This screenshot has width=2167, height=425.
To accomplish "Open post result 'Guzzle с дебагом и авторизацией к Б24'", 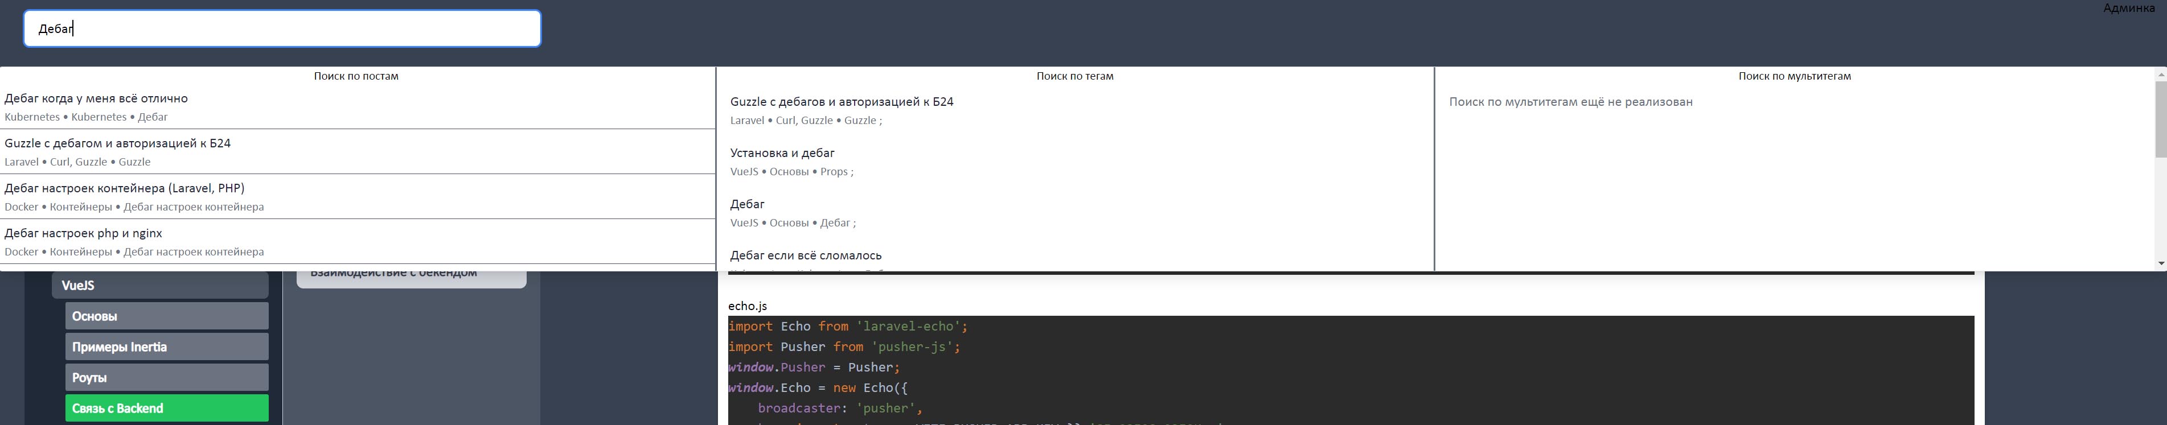I will coord(118,143).
